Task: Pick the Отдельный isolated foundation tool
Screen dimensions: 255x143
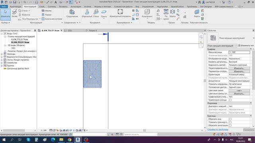Action: (x=87, y=13)
